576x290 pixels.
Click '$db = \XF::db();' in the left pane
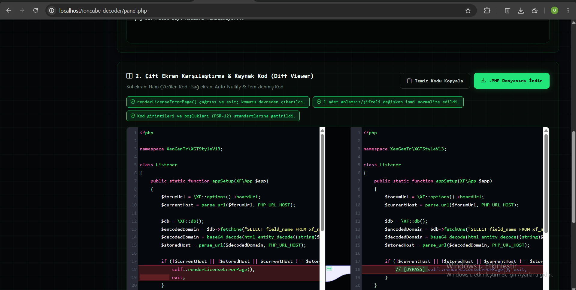coord(183,221)
